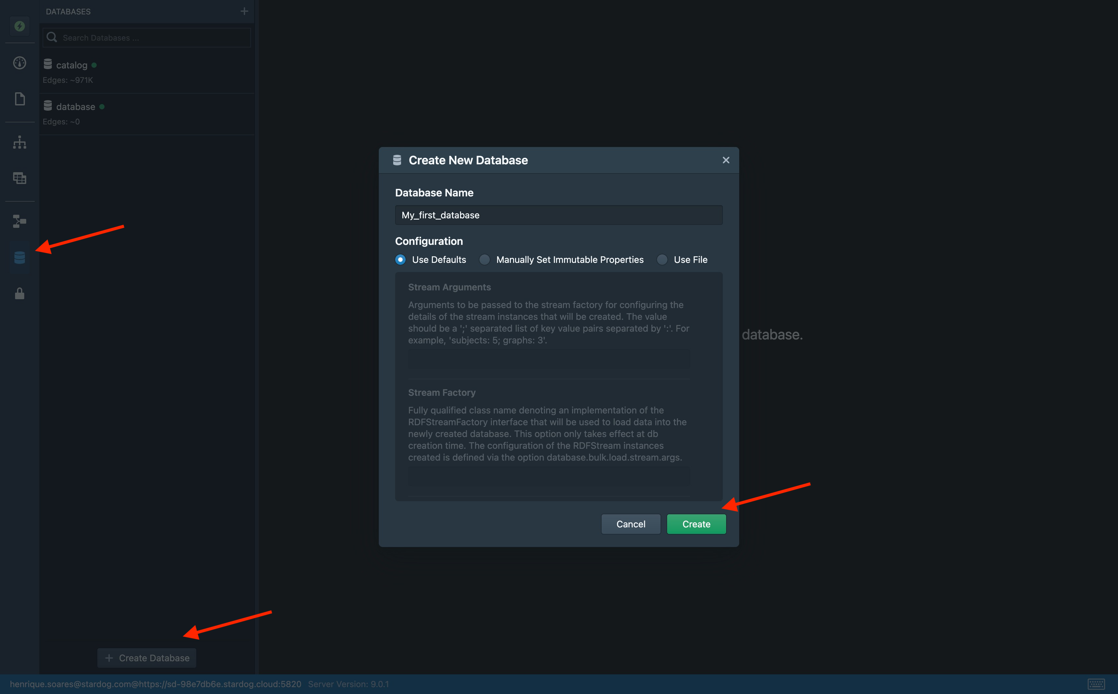Choose Manually Set Immutable Properties option
The height and width of the screenshot is (694, 1118).
click(x=485, y=260)
